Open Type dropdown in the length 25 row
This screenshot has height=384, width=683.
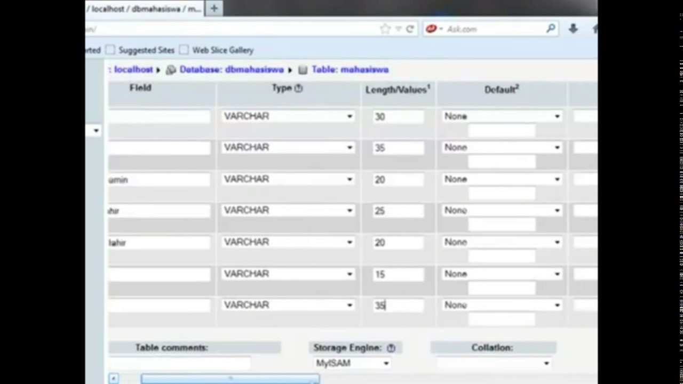tap(288, 211)
